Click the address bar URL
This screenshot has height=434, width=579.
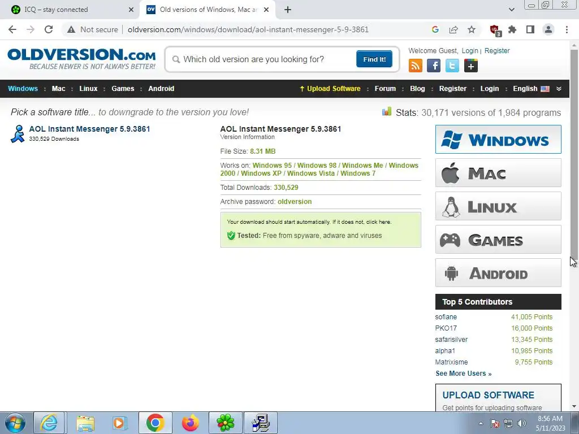pos(248,29)
